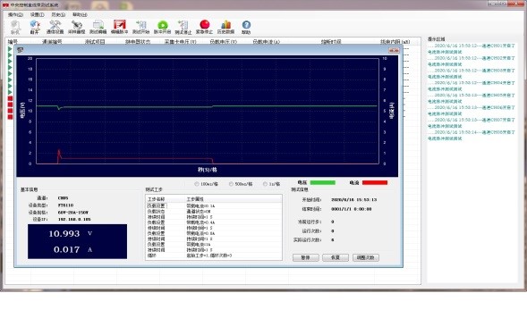Select the step row with current 0.8A
Image resolution: width=527 pixels, height=335 pixels.
214,233
